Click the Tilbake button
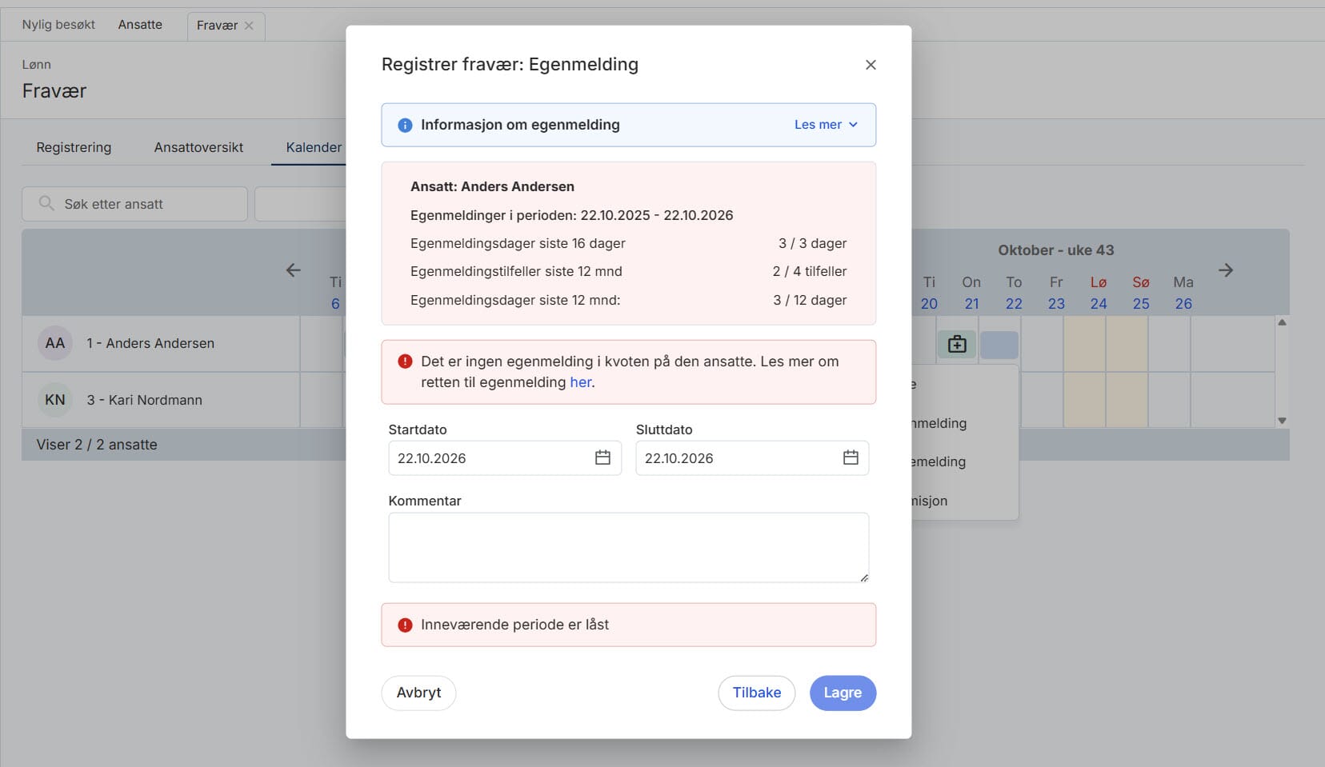This screenshot has width=1325, height=767. click(756, 693)
